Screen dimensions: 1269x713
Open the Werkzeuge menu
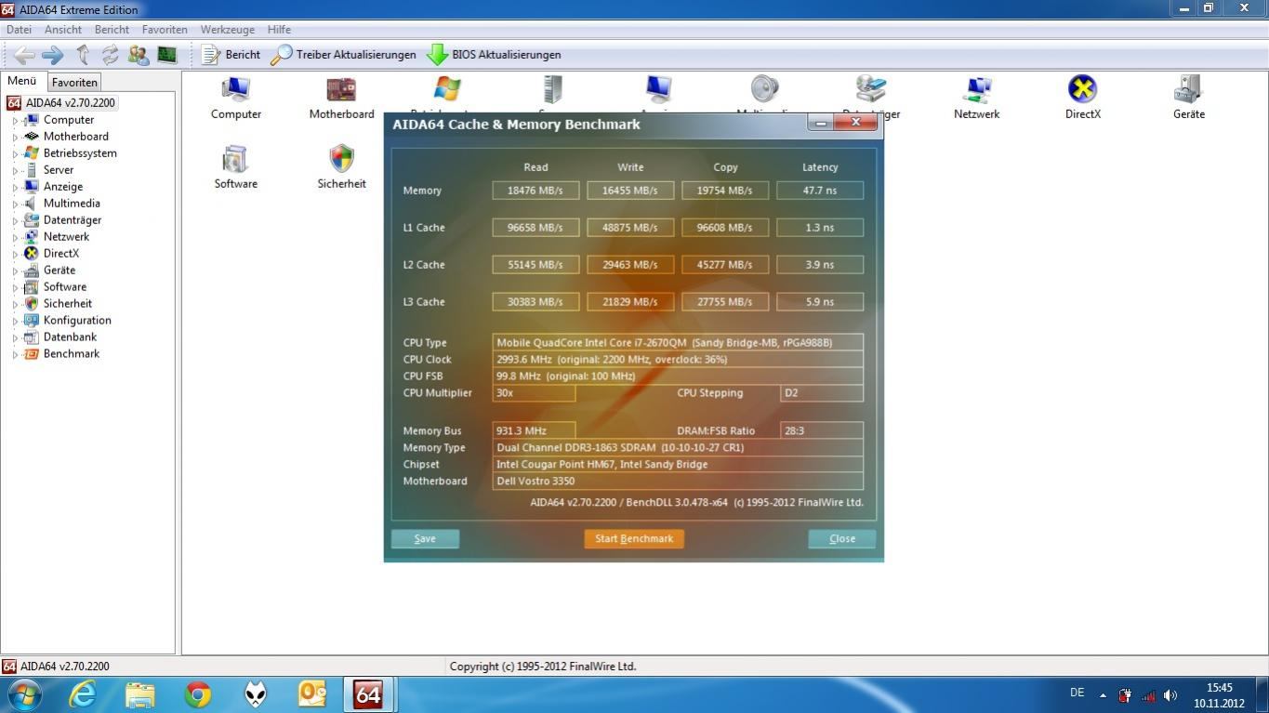coord(228,30)
